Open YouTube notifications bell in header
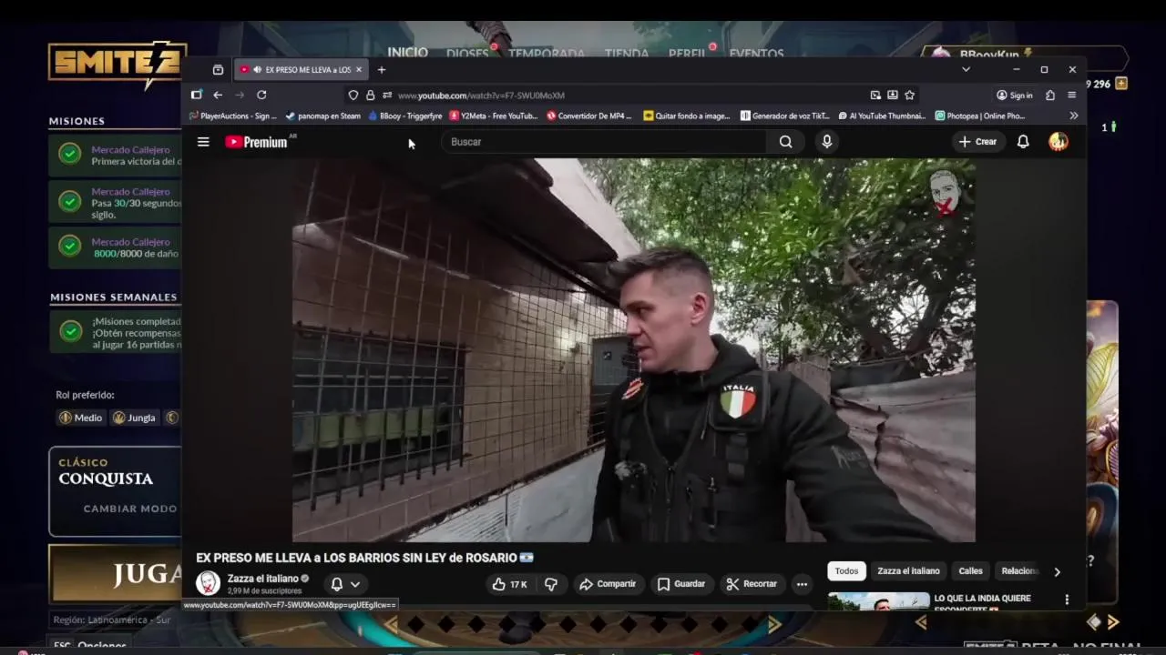The height and width of the screenshot is (655, 1166). pos(1023,142)
